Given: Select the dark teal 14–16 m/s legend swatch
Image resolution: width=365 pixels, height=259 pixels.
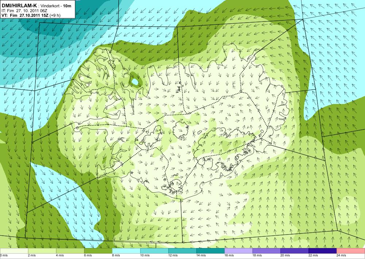Looking at the screenshot, I should [x=211, y=251].
